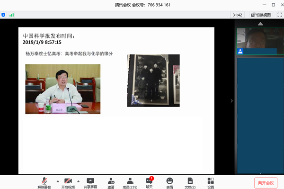Open the 设置 settings icon

pyautogui.click(x=211, y=183)
